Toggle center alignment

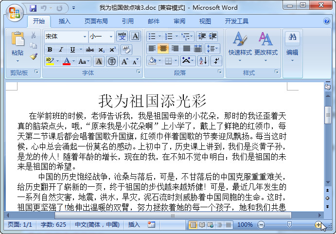163,49
